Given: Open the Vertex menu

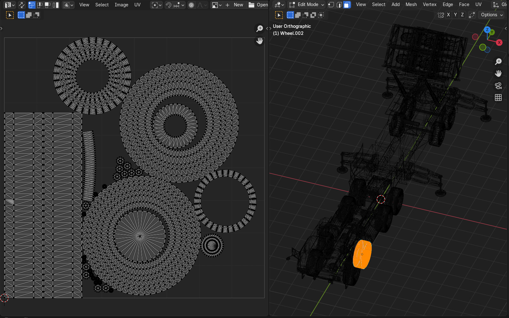Looking at the screenshot, I should 430,4.
